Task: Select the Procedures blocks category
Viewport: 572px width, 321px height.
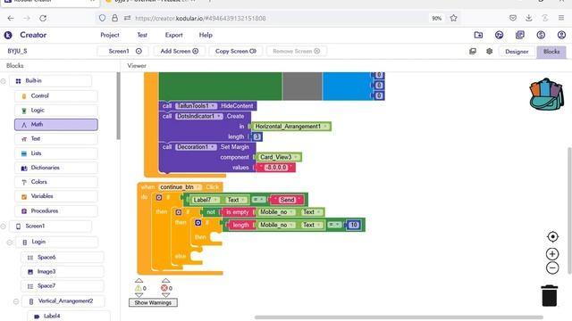Action: click(x=55, y=210)
